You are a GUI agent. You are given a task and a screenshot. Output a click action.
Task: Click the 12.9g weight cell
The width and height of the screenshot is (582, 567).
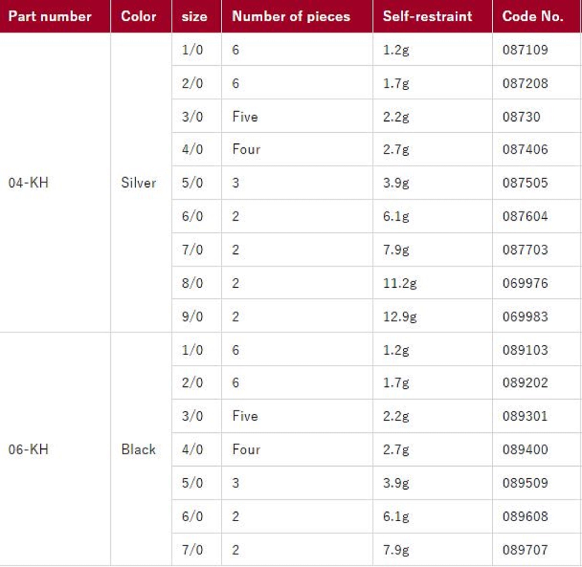click(400, 316)
